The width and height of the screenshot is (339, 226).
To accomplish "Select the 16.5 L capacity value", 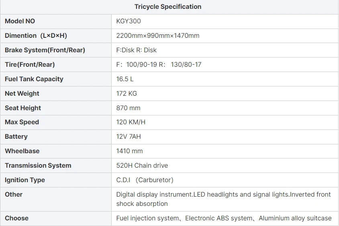I will tap(125, 79).
